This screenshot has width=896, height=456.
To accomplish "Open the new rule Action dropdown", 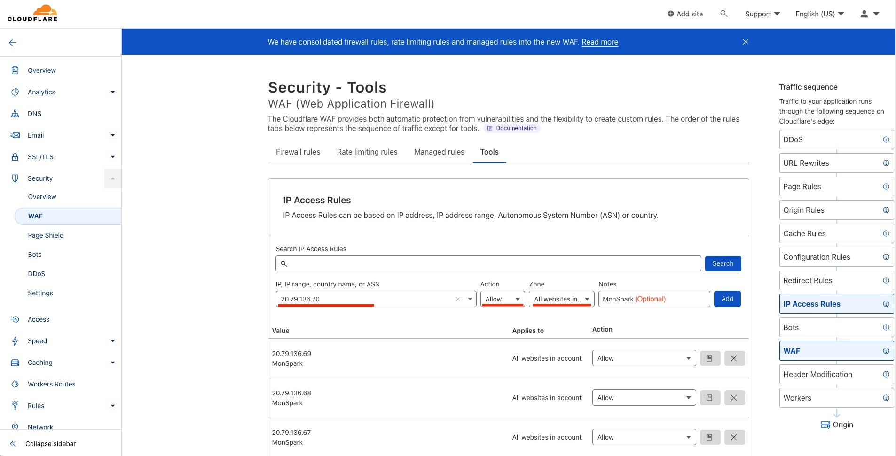I will click(503, 299).
